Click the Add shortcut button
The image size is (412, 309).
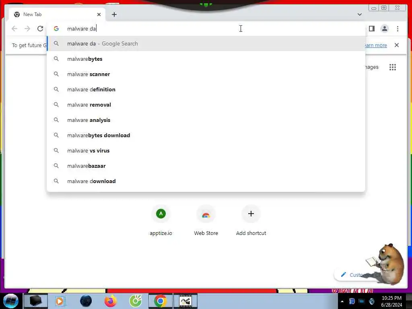pyautogui.click(x=251, y=220)
